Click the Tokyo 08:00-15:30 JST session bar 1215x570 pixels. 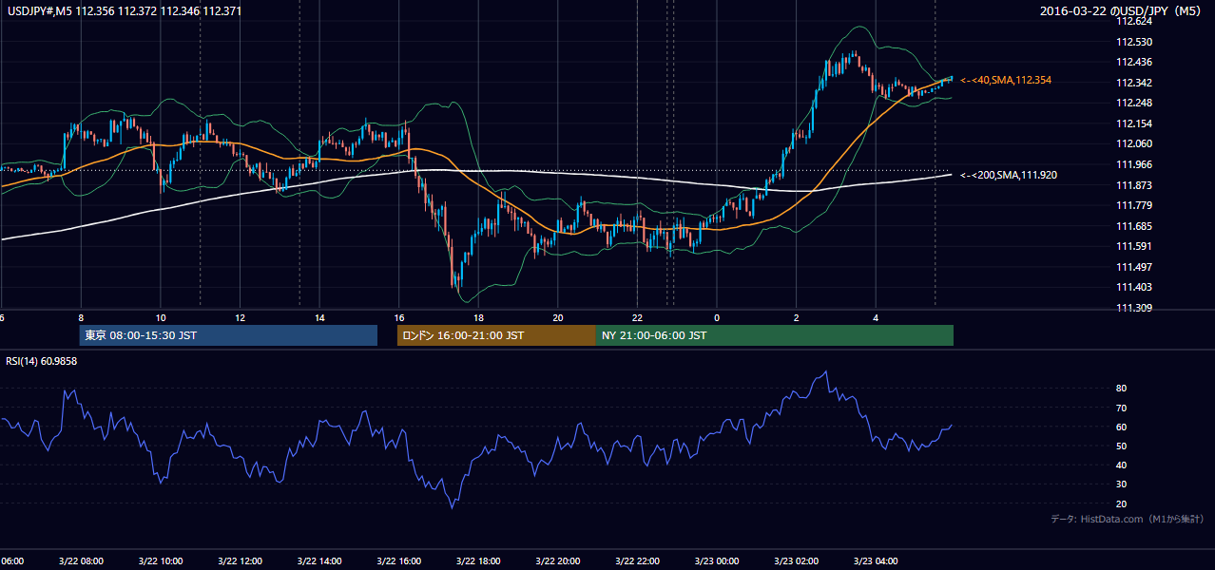228,335
